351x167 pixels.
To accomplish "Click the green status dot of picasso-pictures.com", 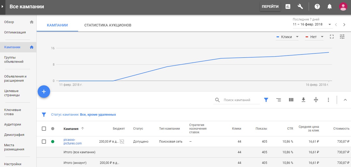I will point(53,142).
